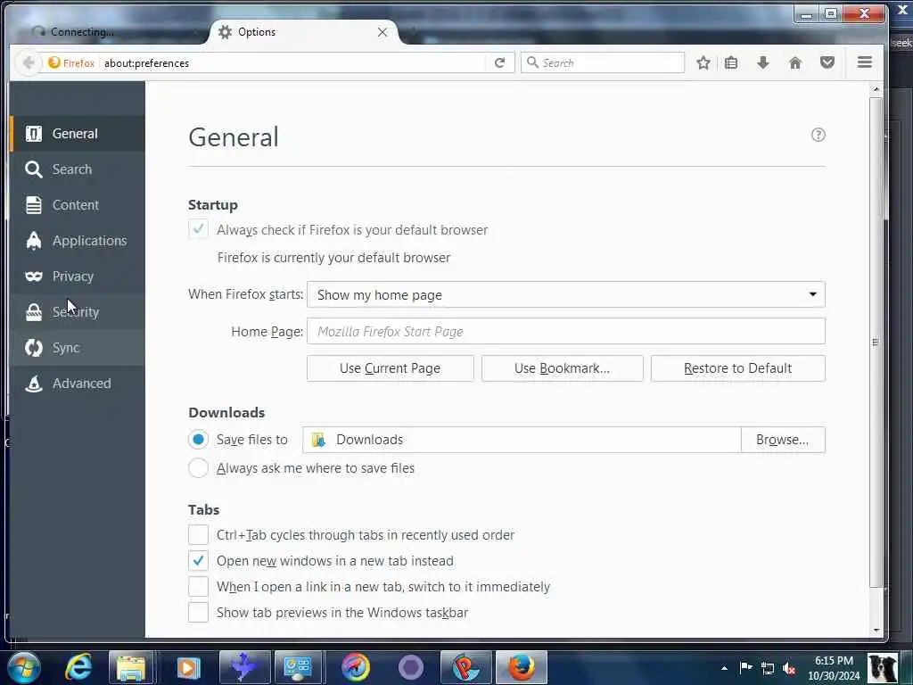Click the network tray icon
The width and height of the screenshot is (913, 685).
(x=768, y=668)
